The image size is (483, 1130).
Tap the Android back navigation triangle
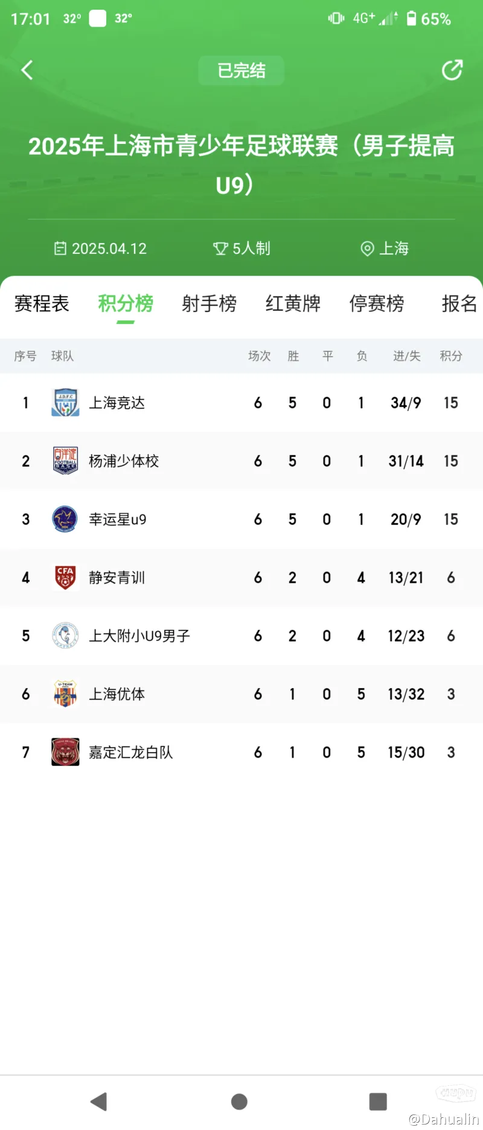(x=98, y=1102)
